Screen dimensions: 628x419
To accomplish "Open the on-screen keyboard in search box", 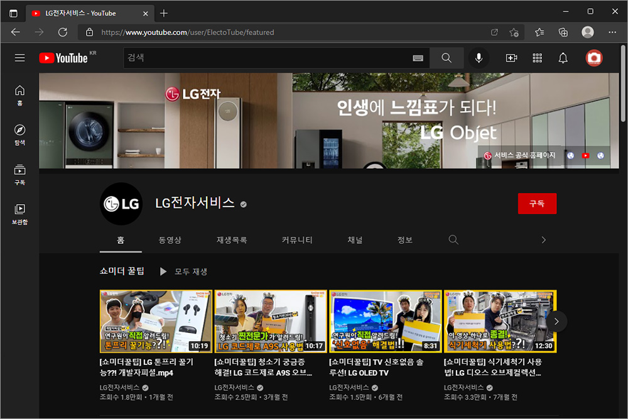I will pos(418,58).
